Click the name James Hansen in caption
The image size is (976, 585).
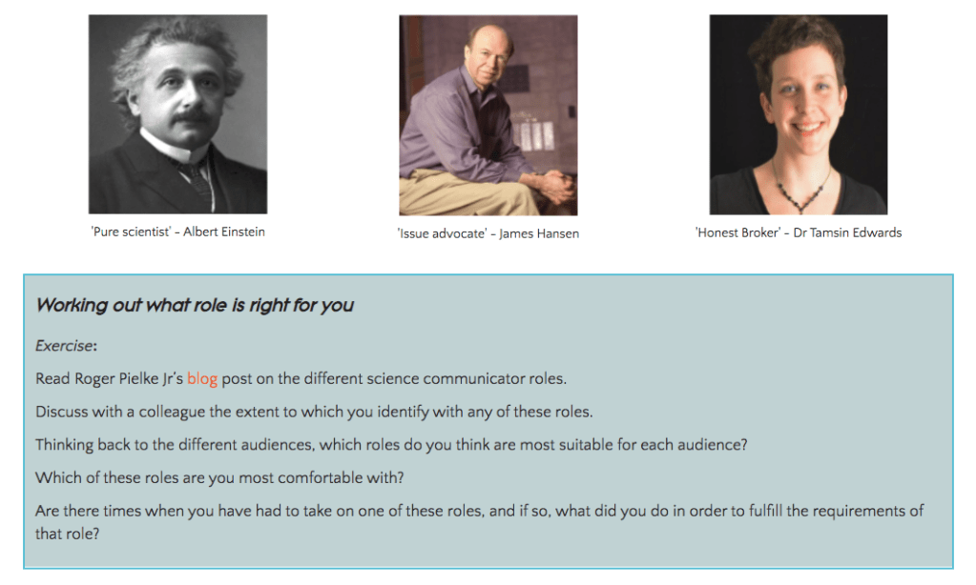point(539,233)
